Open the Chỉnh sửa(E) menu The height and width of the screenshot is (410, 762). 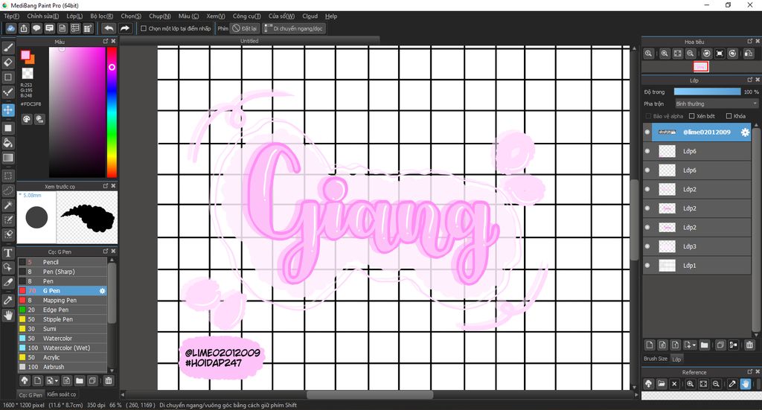42,16
